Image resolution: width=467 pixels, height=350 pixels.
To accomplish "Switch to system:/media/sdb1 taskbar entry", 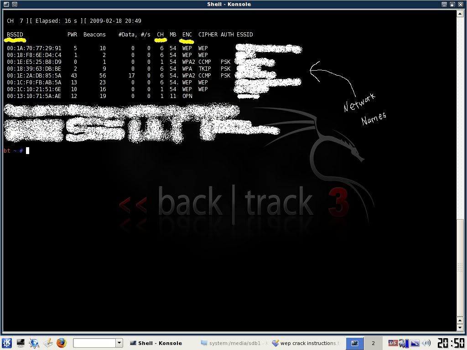I will click(x=234, y=343).
